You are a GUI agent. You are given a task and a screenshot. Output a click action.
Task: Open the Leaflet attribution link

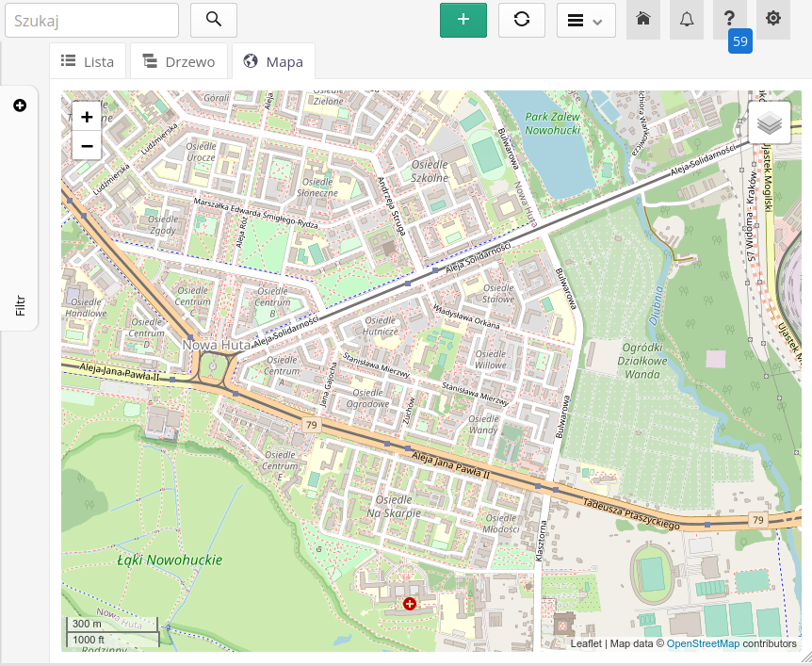click(x=585, y=643)
